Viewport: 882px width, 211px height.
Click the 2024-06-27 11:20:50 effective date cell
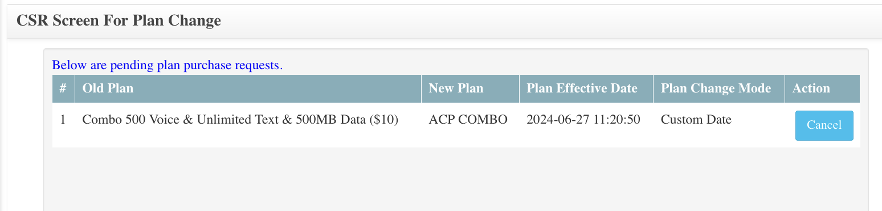coord(586,125)
